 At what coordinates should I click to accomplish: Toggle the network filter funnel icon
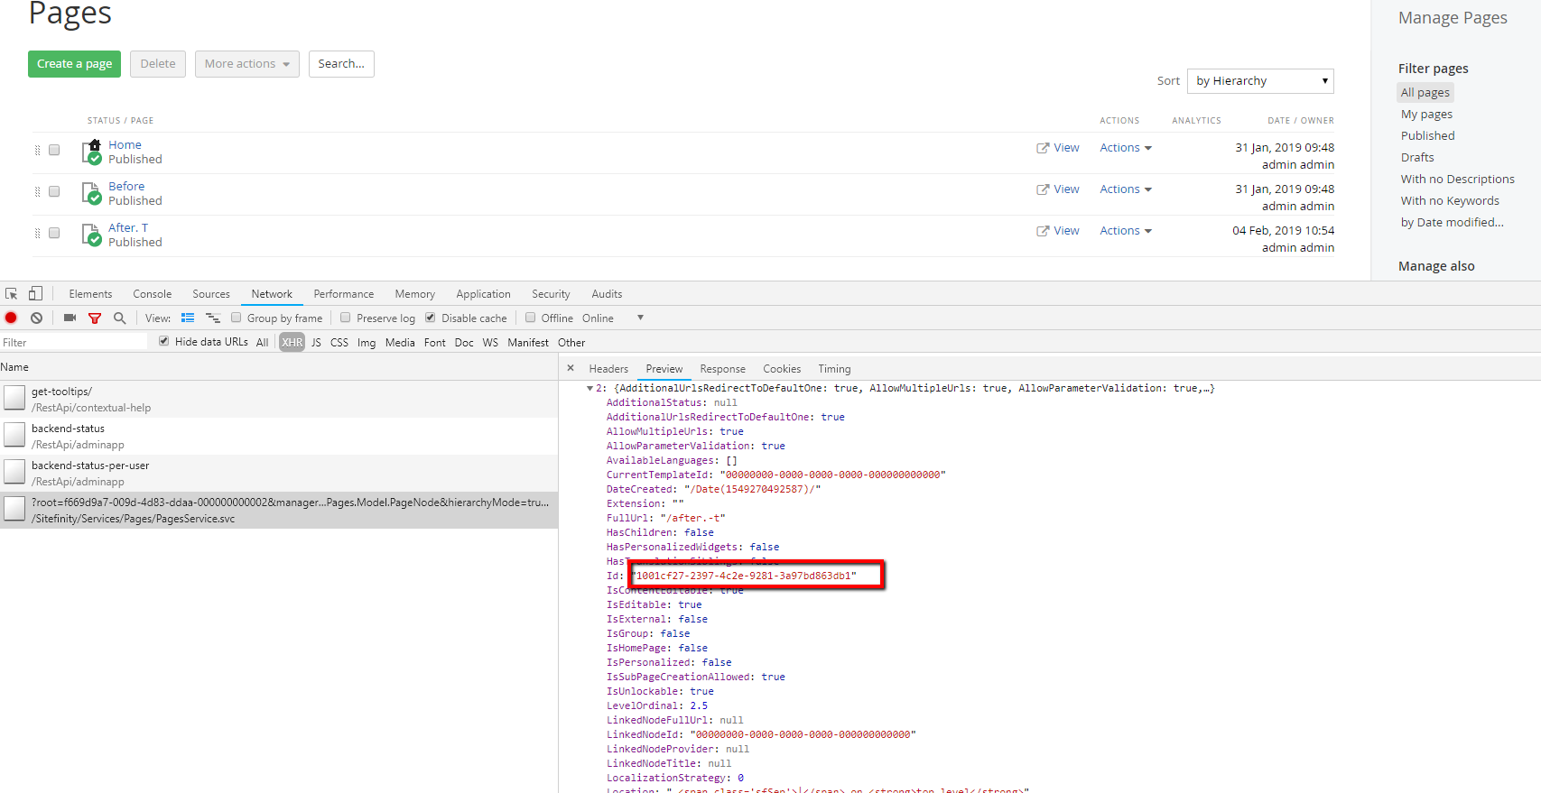click(x=95, y=318)
